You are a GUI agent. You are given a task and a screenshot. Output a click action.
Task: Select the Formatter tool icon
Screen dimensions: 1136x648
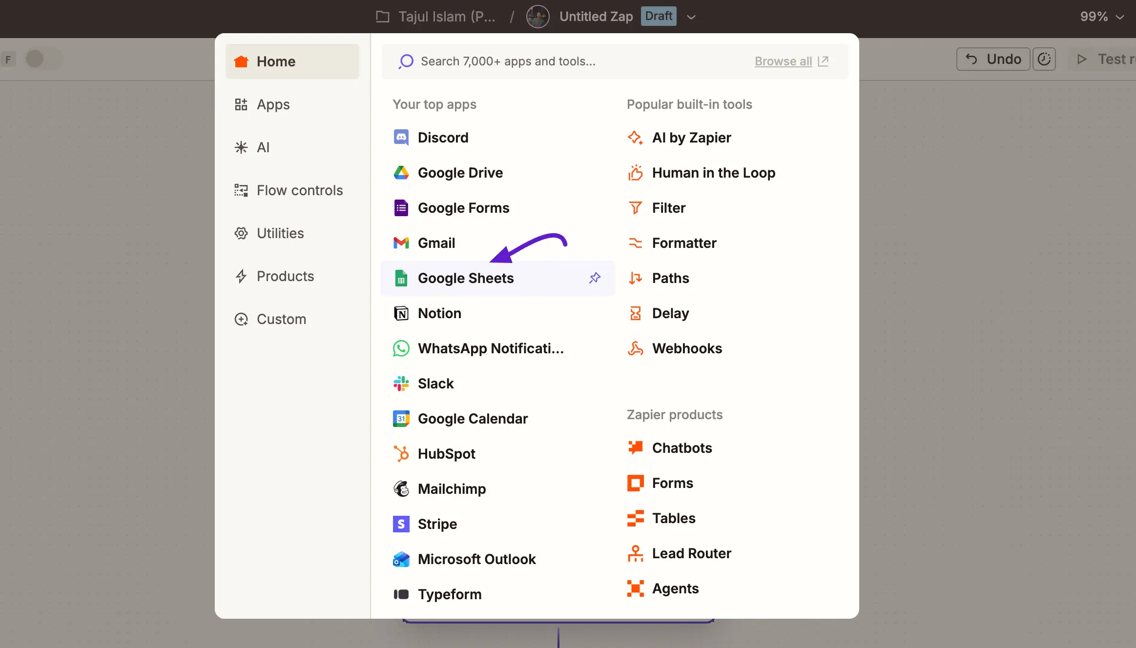[x=635, y=243]
